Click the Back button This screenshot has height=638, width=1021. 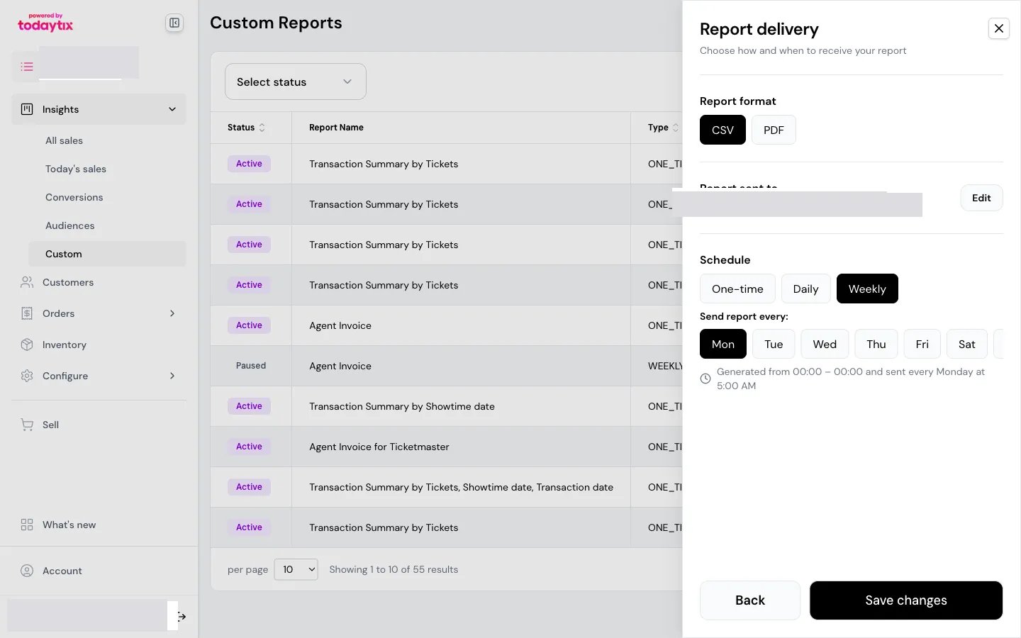[x=750, y=600]
